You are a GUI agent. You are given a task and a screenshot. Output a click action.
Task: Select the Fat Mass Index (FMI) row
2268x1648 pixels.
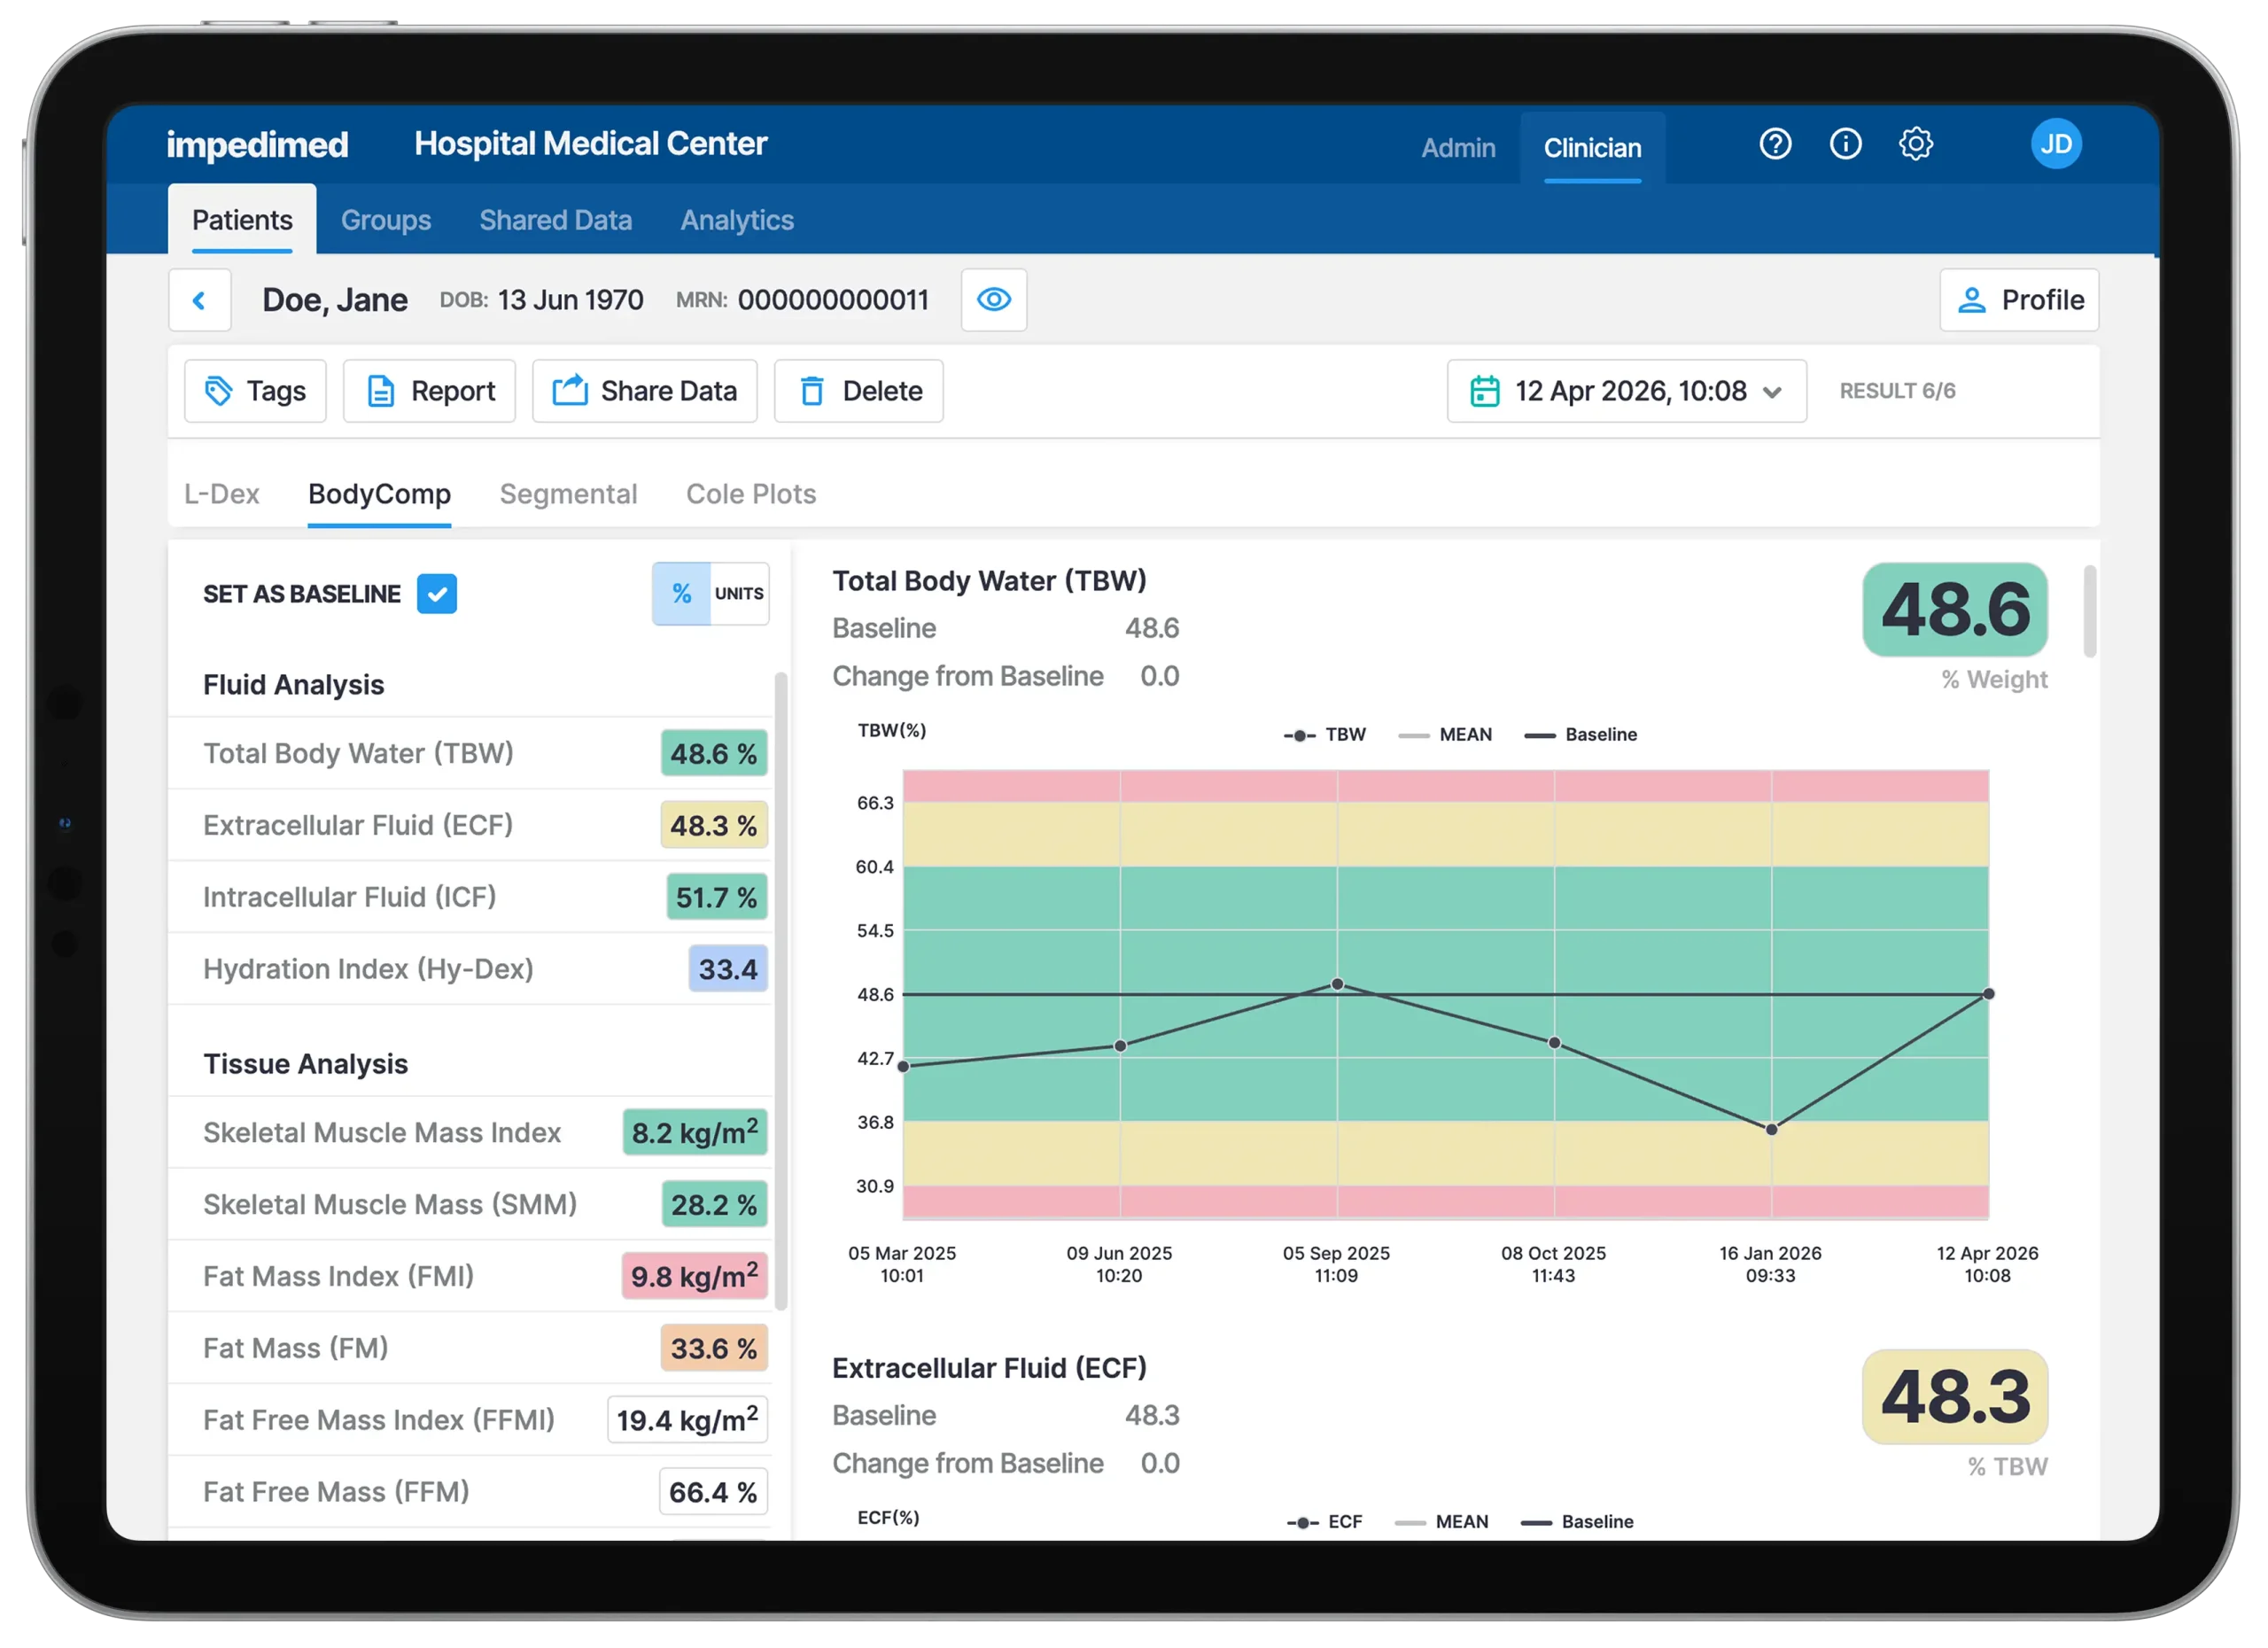pos(471,1276)
